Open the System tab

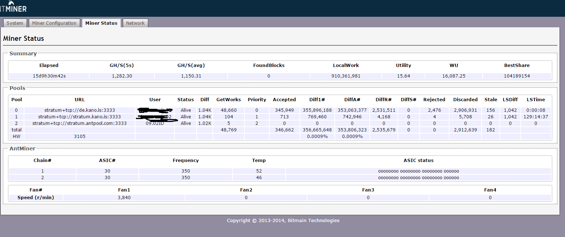point(15,23)
